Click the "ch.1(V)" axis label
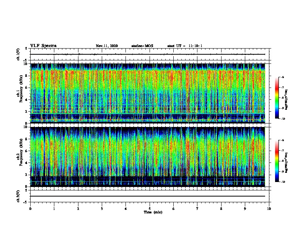Image resolution: width=303 pixels, height=234 pixels. point(18,54)
